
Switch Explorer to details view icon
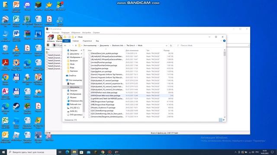[x=220, y=120]
